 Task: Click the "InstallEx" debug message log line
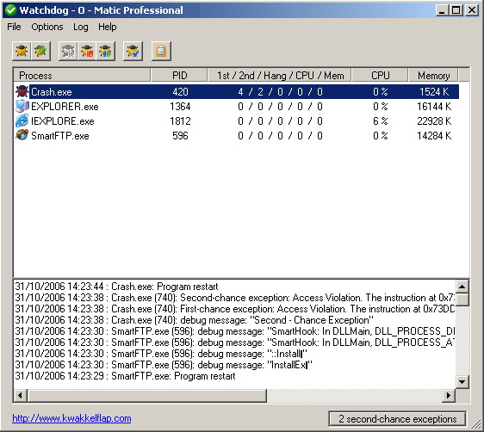point(164,365)
